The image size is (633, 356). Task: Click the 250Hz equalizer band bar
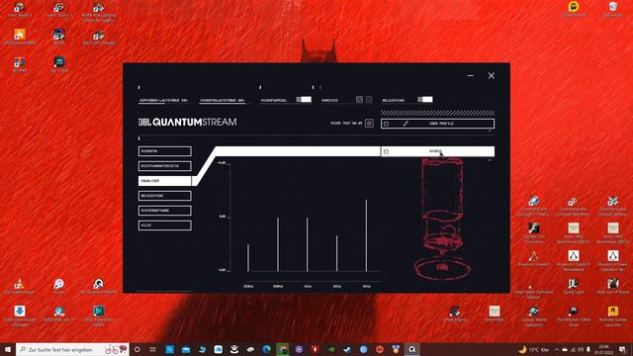(248, 257)
